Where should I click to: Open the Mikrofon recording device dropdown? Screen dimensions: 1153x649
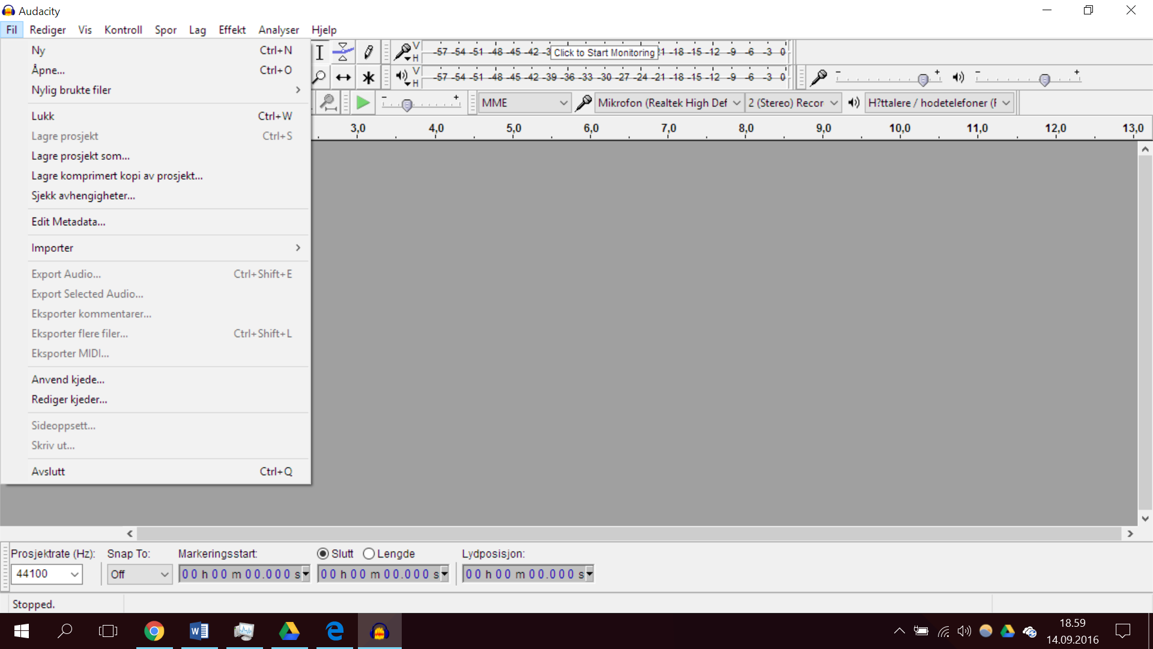pyautogui.click(x=669, y=103)
